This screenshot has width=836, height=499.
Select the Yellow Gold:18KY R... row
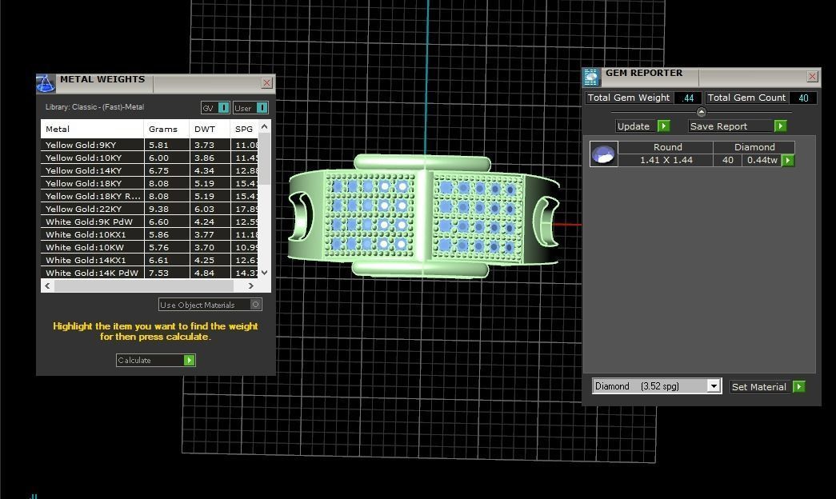point(150,196)
